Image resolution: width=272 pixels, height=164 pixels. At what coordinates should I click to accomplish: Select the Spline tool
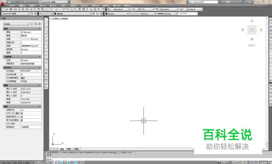pyautogui.click(x=46, y=48)
